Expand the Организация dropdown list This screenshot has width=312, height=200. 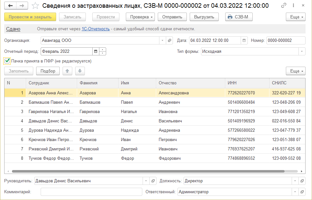(162, 41)
